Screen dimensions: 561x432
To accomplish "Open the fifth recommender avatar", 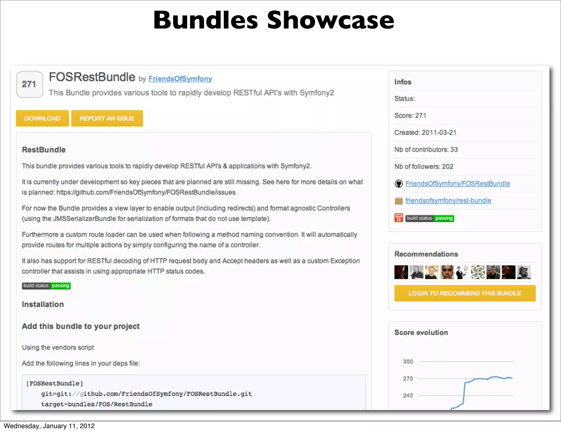I will tap(463, 272).
